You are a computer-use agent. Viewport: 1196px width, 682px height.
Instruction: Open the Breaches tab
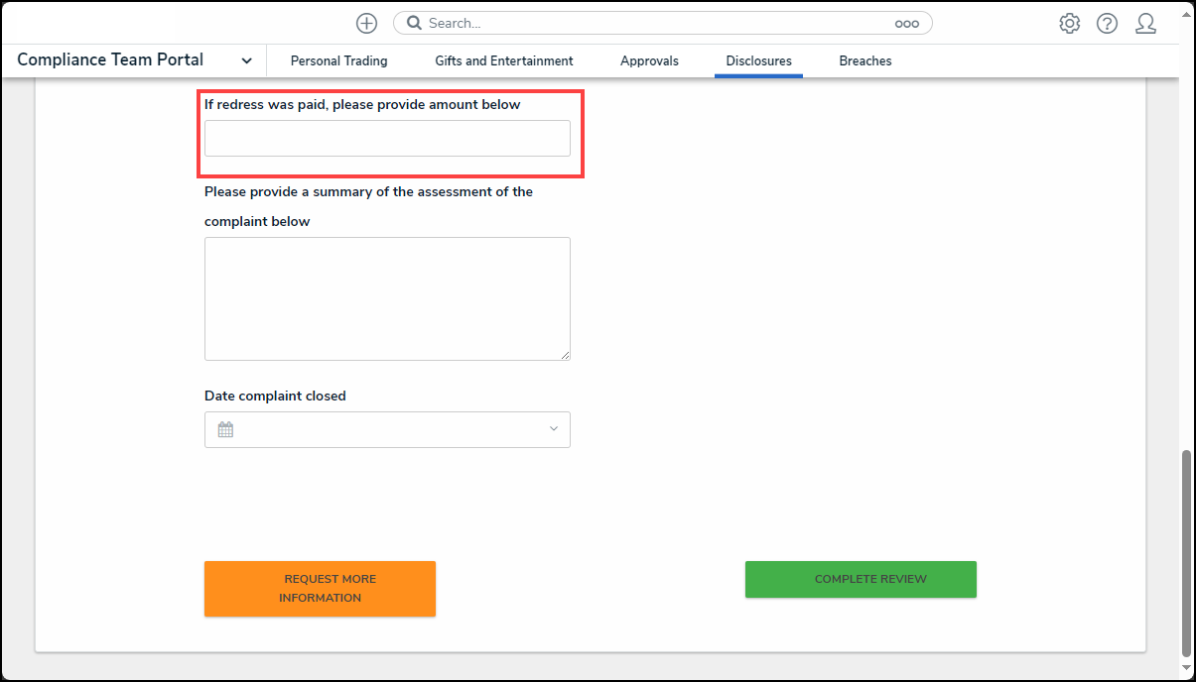click(x=864, y=60)
